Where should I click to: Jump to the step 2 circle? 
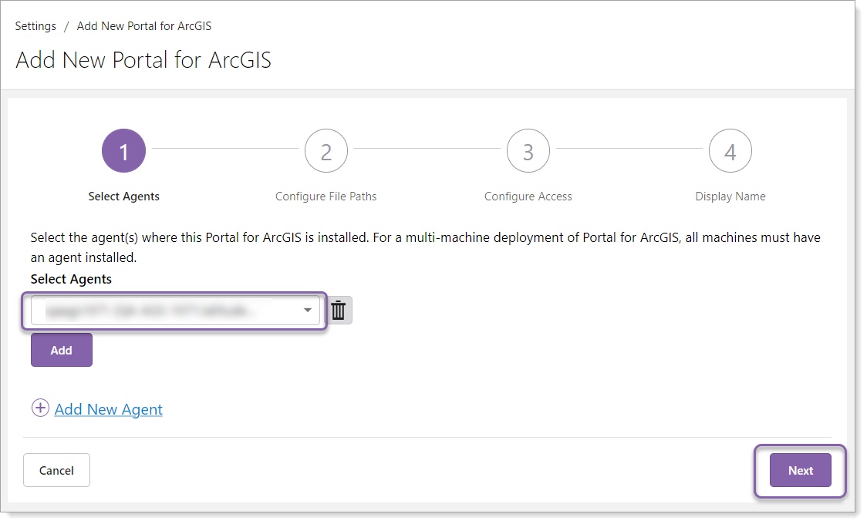pyautogui.click(x=326, y=151)
